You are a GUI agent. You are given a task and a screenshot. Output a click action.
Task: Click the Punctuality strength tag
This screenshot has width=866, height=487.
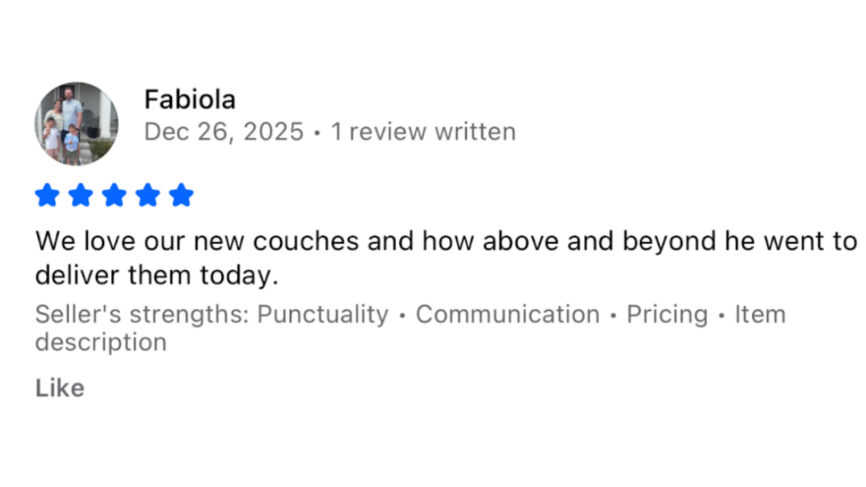pos(323,315)
